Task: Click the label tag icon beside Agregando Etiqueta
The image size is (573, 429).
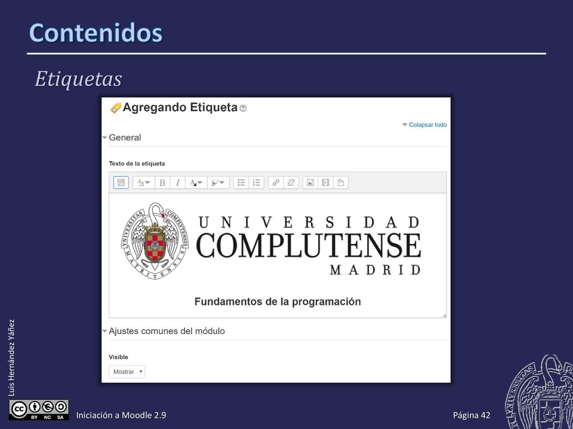Action: pos(115,108)
